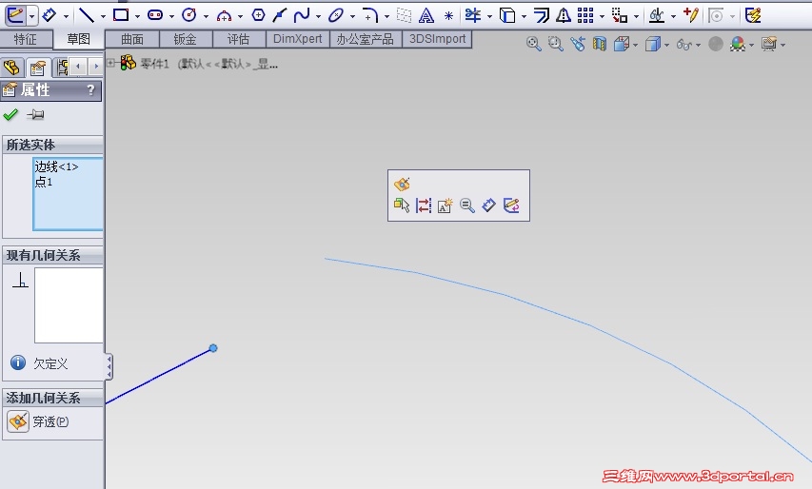Open the View Orientation cube icon

click(621, 45)
